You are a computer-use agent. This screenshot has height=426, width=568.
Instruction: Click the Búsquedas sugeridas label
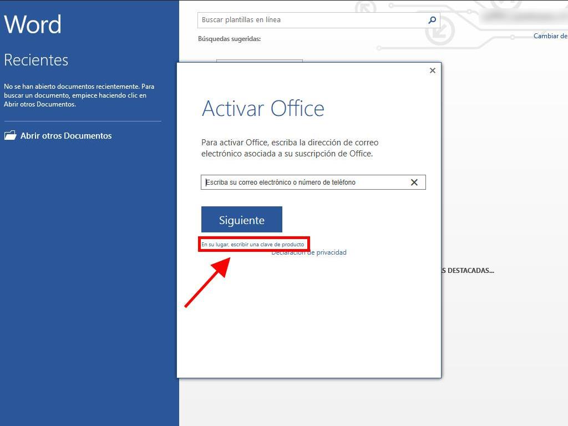click(229, 39)
